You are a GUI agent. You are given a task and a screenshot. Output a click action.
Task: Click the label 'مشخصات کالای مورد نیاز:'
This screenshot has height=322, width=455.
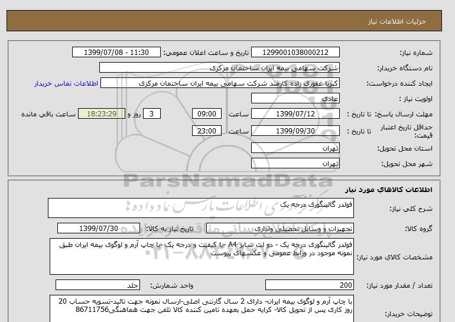tap(394, 257)
